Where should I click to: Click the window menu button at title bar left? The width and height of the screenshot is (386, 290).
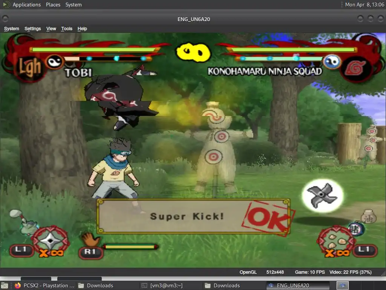5,19
